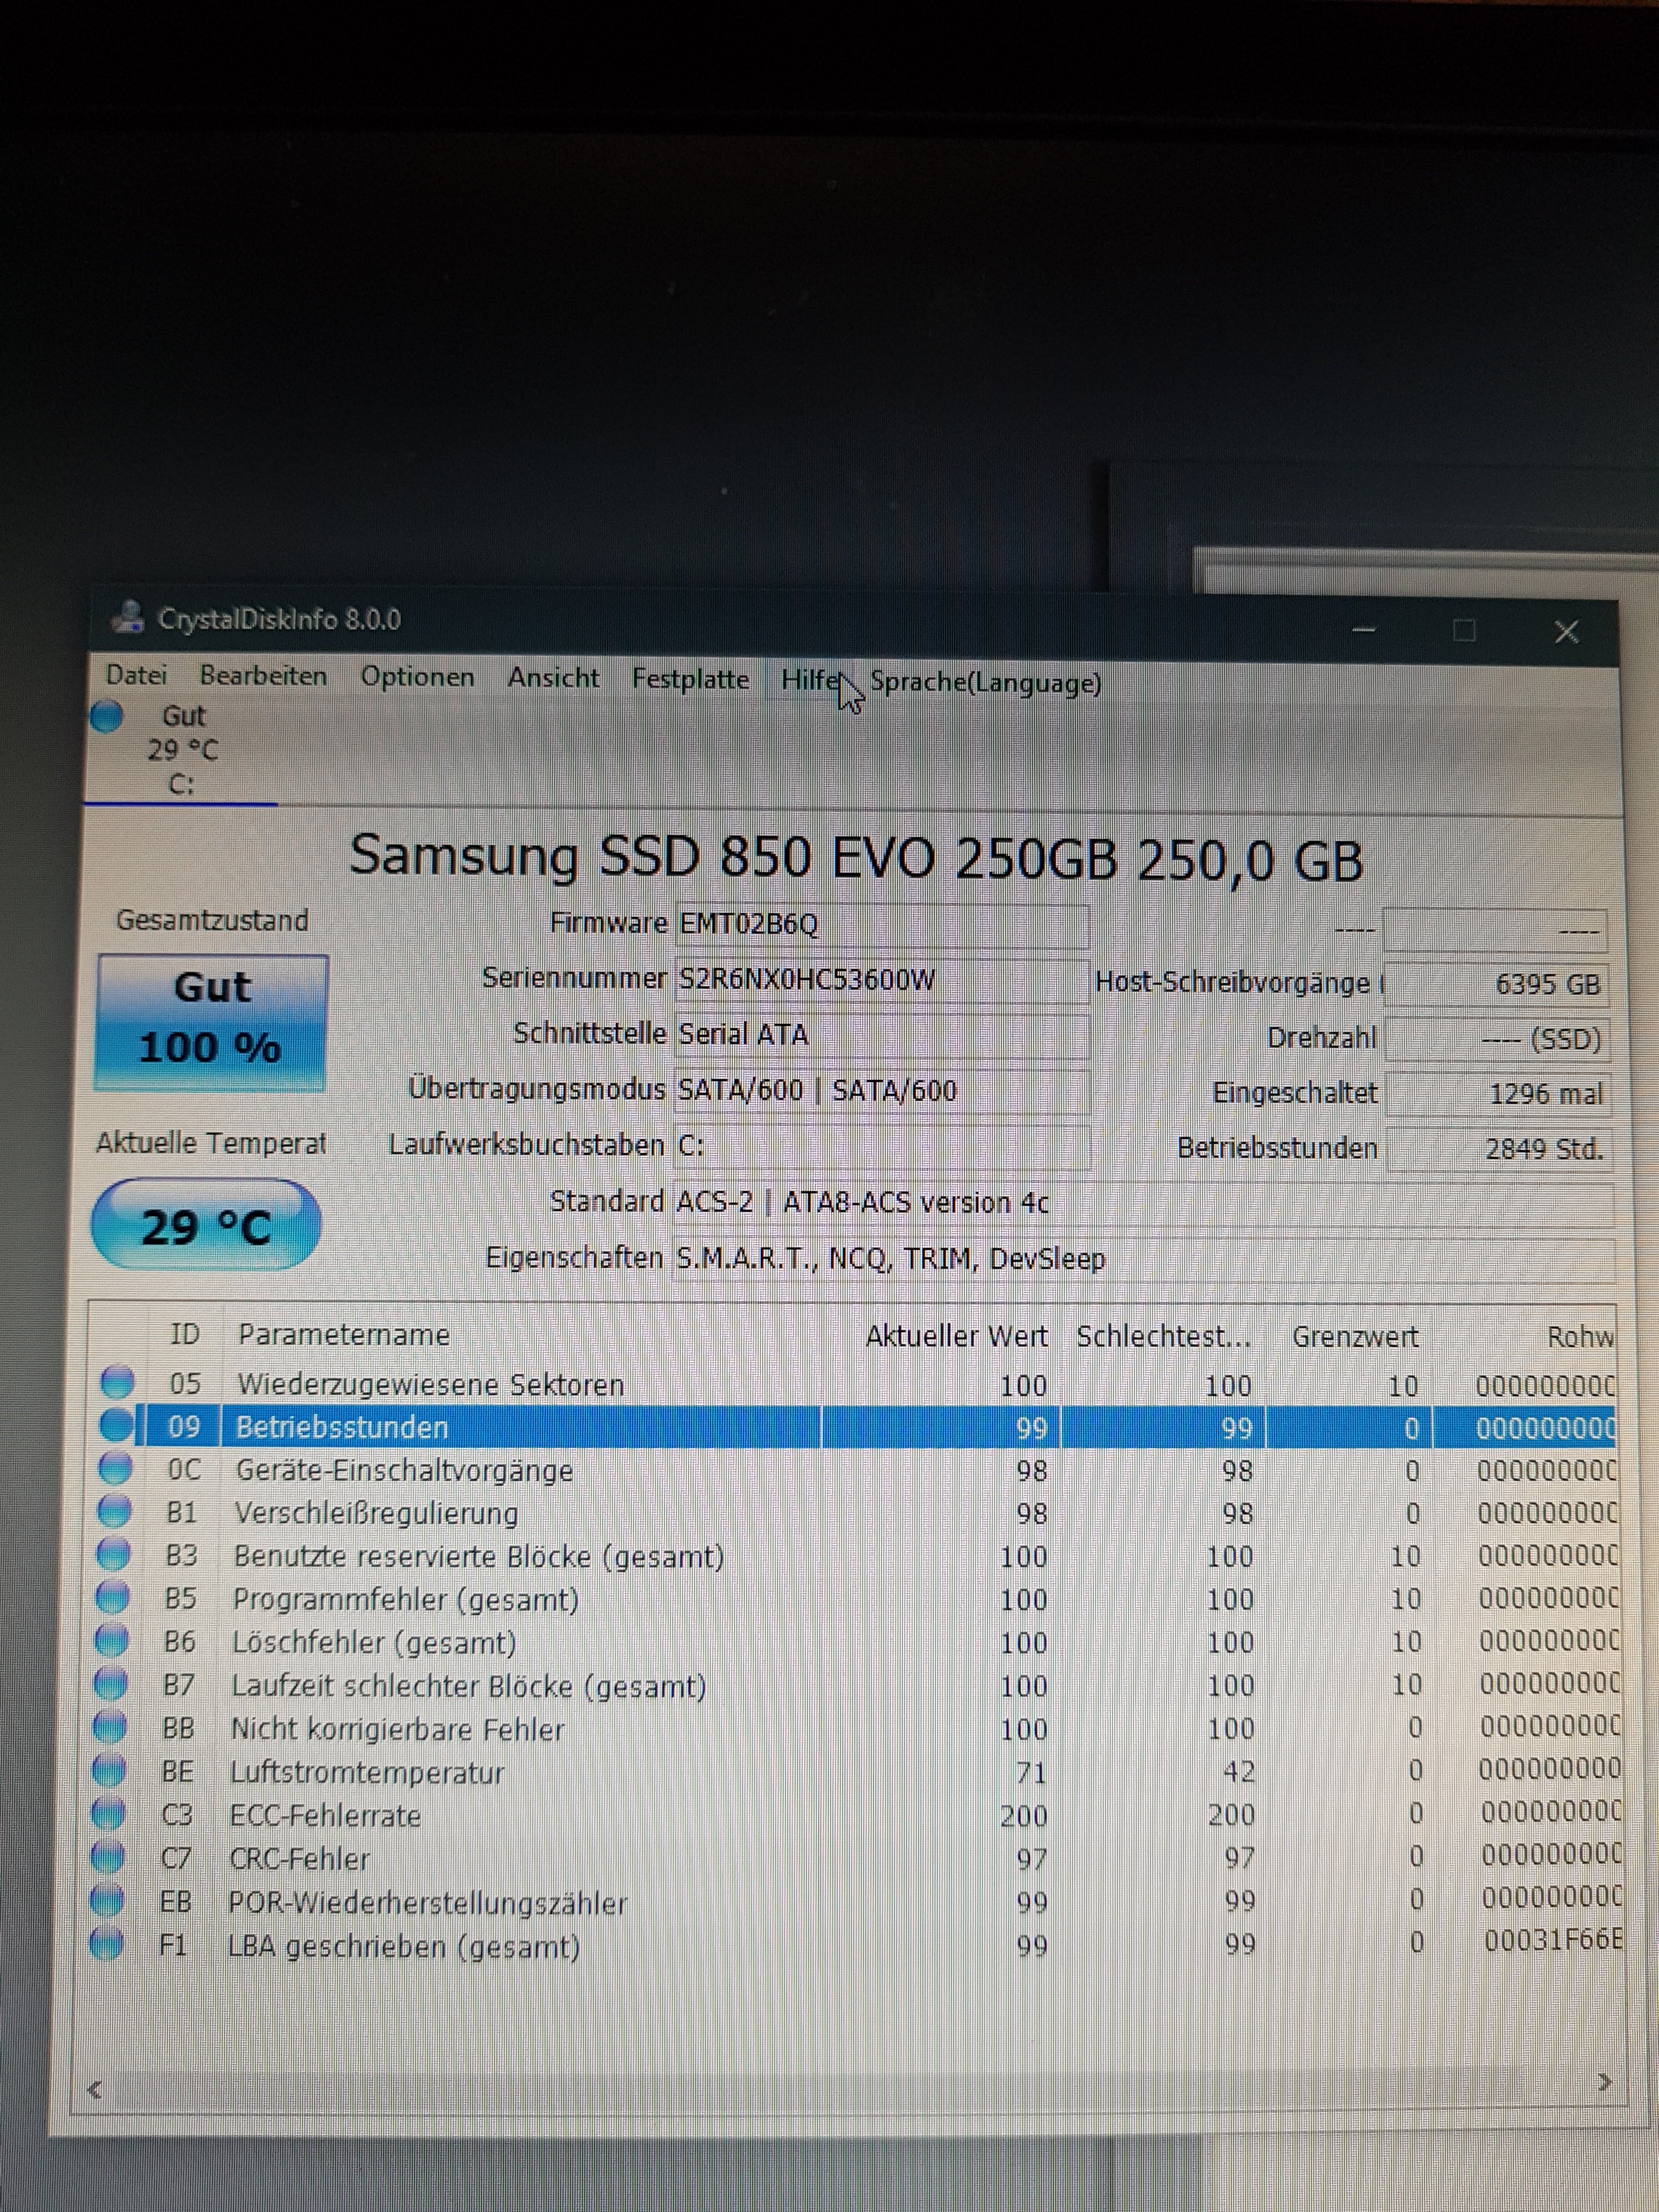The image size is (1659, 2212).
Task: Open the Sprache(Language) menu
Action: (x=985, y=683)
